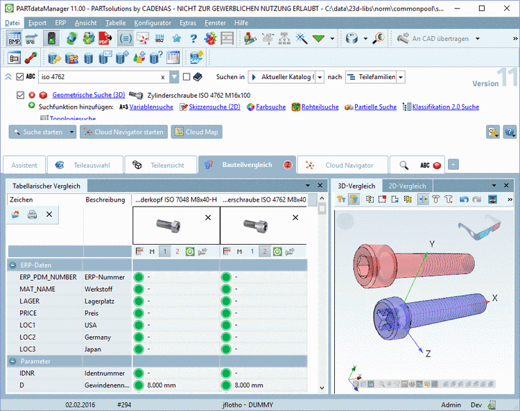Toggle M button under ISO 7048 column
The height and width of the screenshot is (411, 520).
(153, 252)
